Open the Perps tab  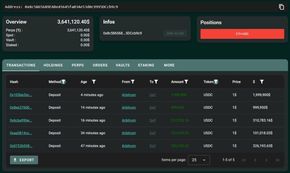78,65
